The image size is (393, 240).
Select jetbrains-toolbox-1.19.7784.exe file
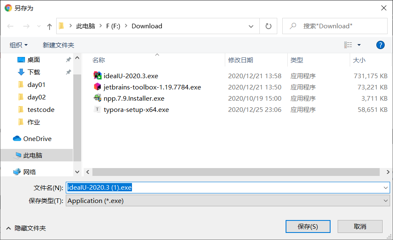pyautogui.click(x=152, y=87)
